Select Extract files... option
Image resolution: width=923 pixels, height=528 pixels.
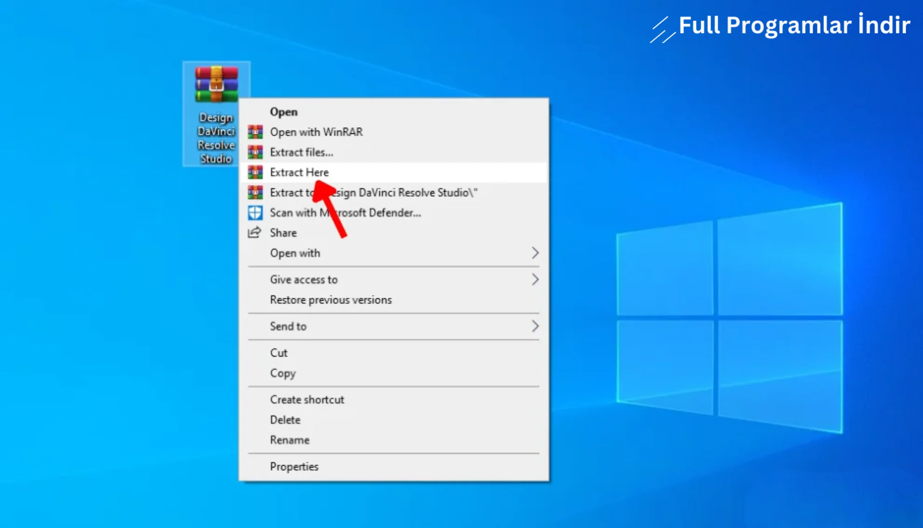pos(393,152)
